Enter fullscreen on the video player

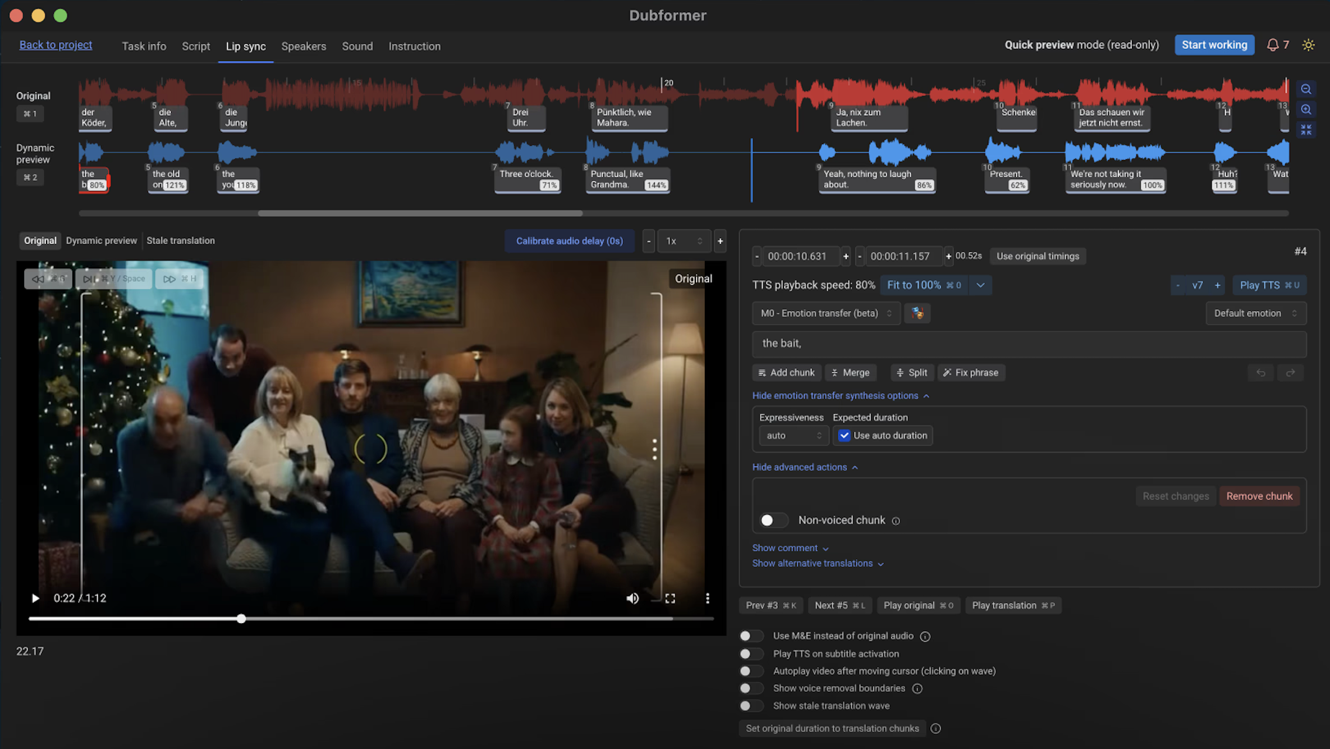pos(670,599)
